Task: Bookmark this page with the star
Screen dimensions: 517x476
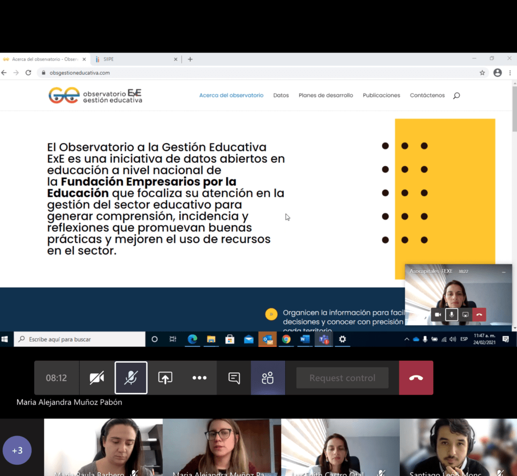Action: 482,73
